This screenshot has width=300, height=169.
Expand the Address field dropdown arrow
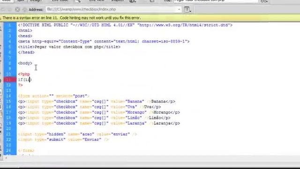point(179,9)
